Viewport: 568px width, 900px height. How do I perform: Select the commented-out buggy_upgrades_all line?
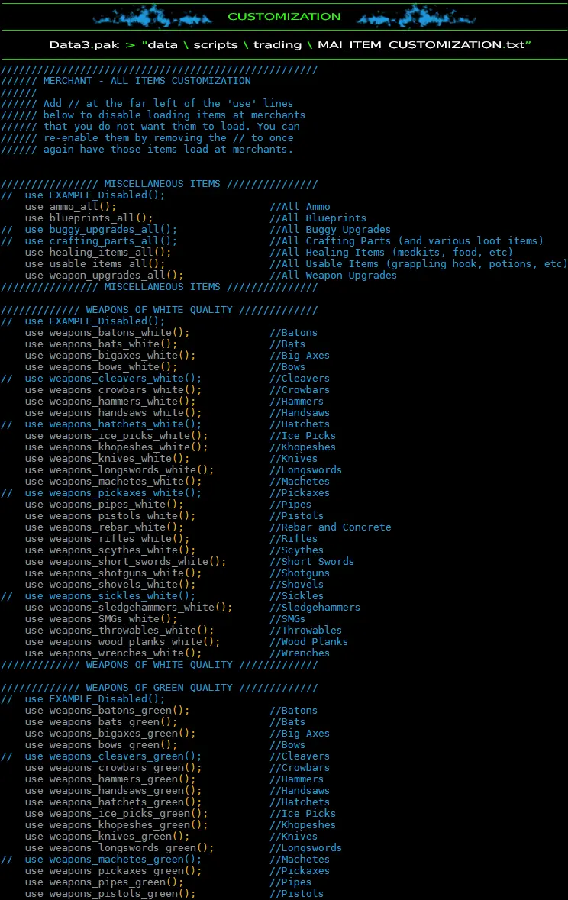tap(101, 229)
